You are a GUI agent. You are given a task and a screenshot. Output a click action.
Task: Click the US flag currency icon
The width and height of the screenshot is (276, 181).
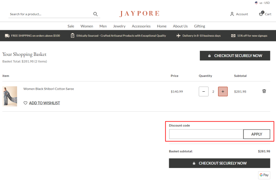(x=256, y=3)
